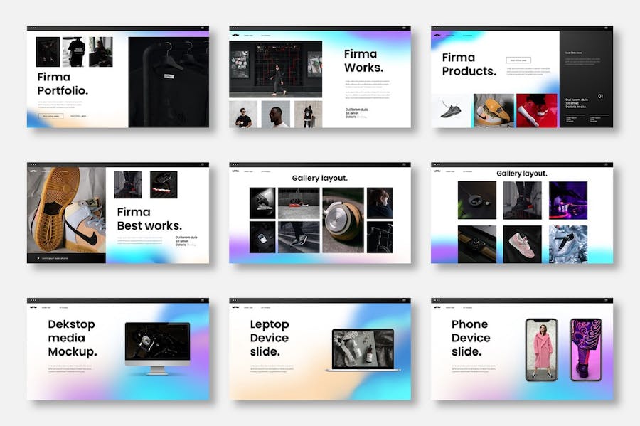Screen dimensions: 640x426
Task: Click the outlined button under Firma Portfolio heading
Action: 50,116
